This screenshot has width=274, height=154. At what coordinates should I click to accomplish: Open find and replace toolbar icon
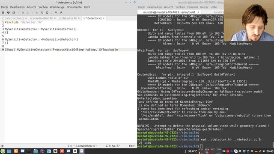(61, 12)
